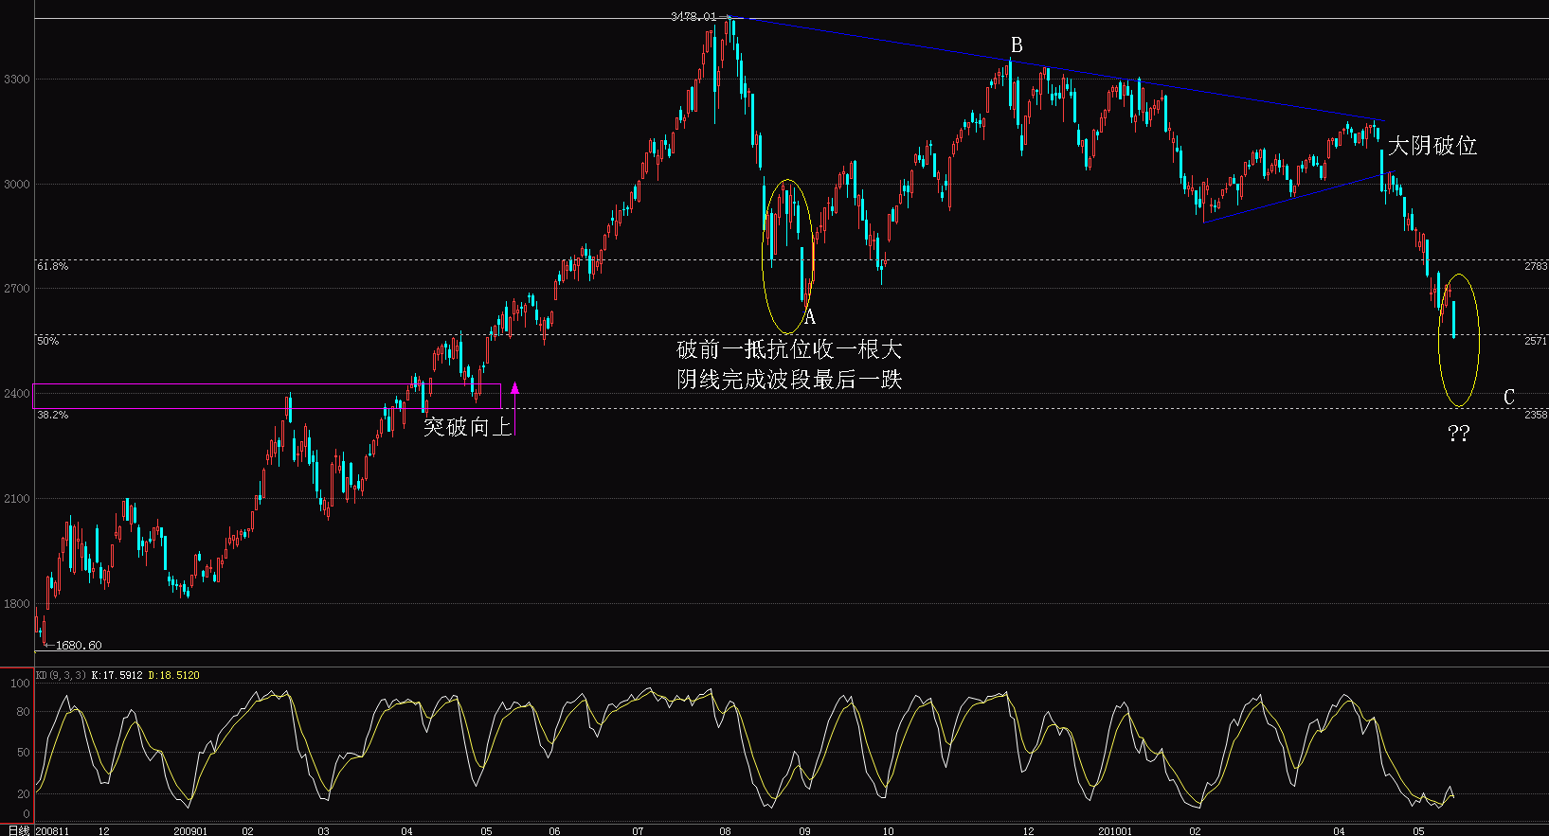Click the 03 month label
Screen dimensions: 1549x836
pos(323,831)
